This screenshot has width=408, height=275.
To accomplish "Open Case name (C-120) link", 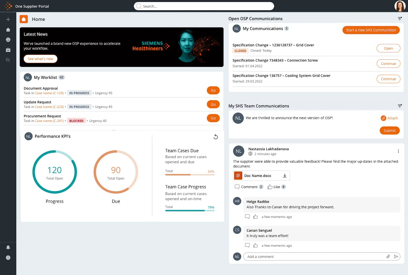I will coord(49,93).
